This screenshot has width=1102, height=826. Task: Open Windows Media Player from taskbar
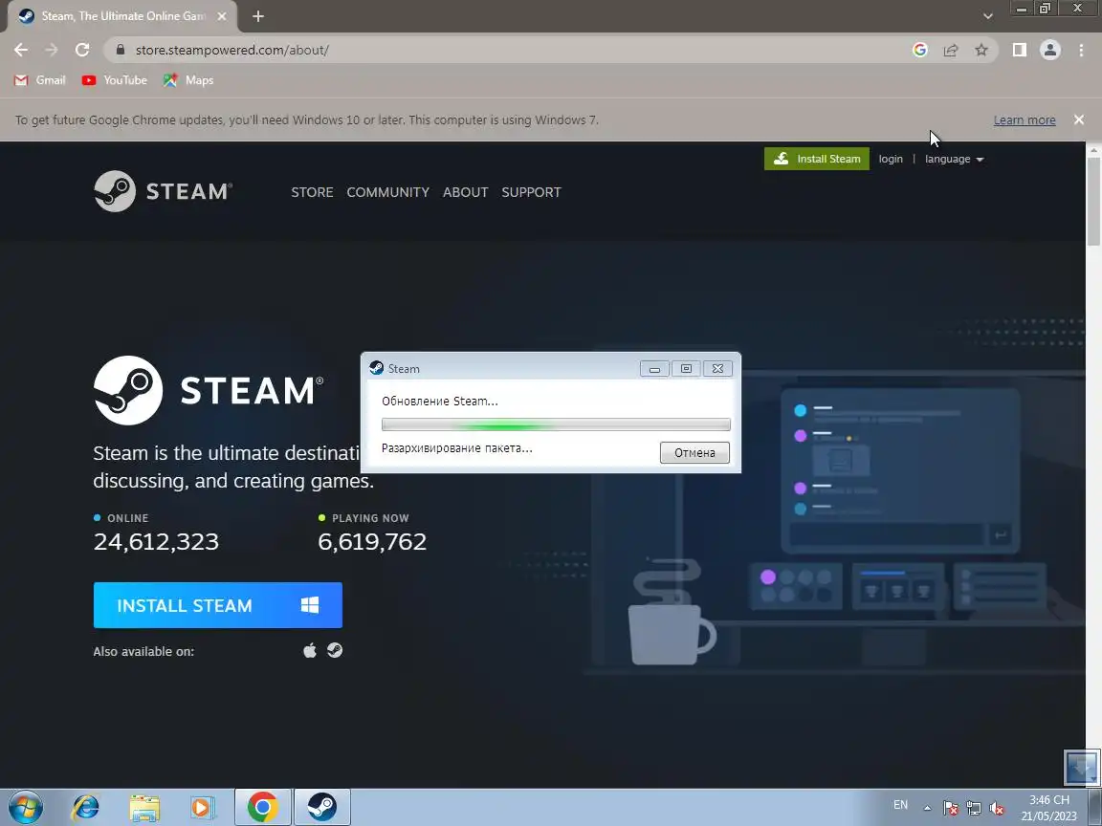point(203,808)
